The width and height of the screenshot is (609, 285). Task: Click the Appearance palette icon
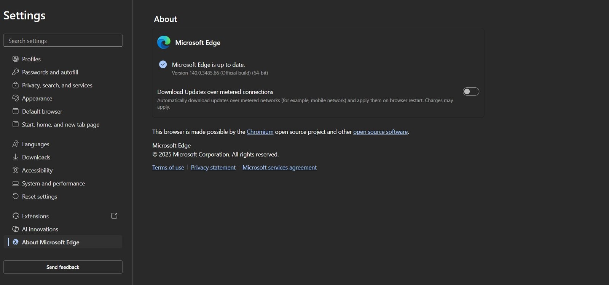coord(16,98)
